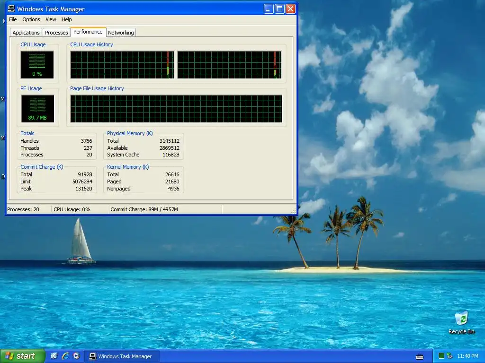The height and width of the screenshot is (363, 485).
Task: Click the 11:40 PM taskbar clock
Action: pos(467,356)
